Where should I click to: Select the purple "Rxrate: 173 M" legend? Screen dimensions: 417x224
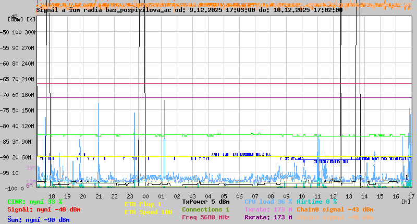pos(268,217)
